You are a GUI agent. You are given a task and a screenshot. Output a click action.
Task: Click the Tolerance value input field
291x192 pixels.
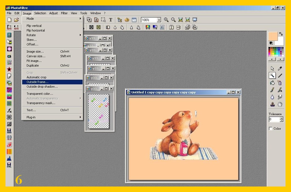[274, 119]
